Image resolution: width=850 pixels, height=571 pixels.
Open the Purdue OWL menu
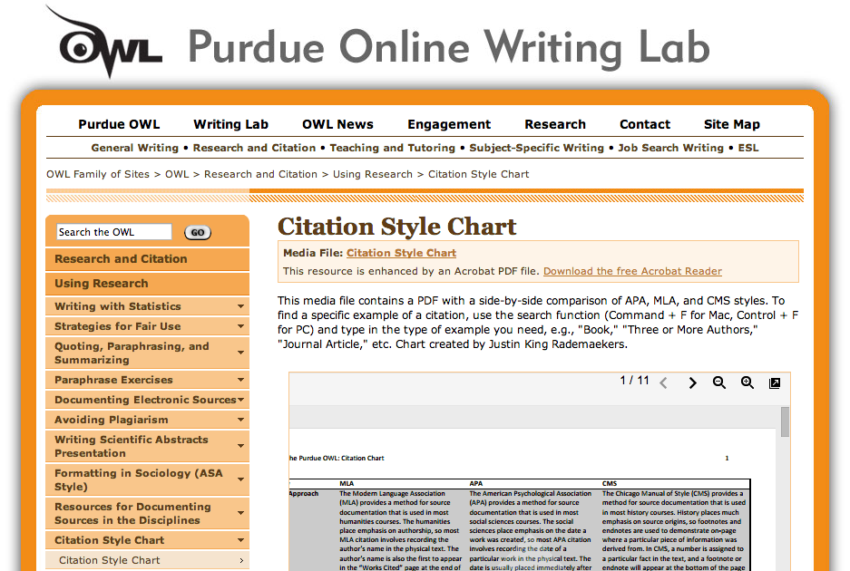tap(119, 124)
